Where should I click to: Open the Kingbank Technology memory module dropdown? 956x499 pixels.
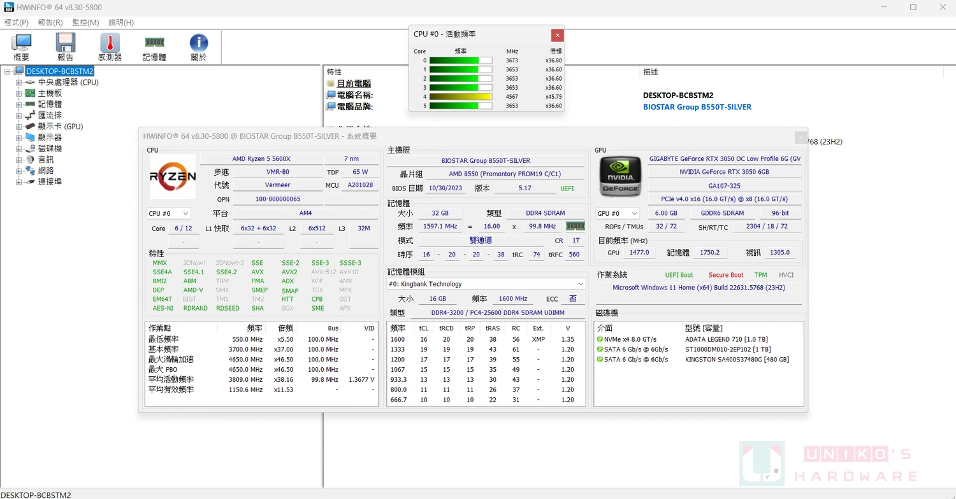pyautogui.click(x=486, y=284)
